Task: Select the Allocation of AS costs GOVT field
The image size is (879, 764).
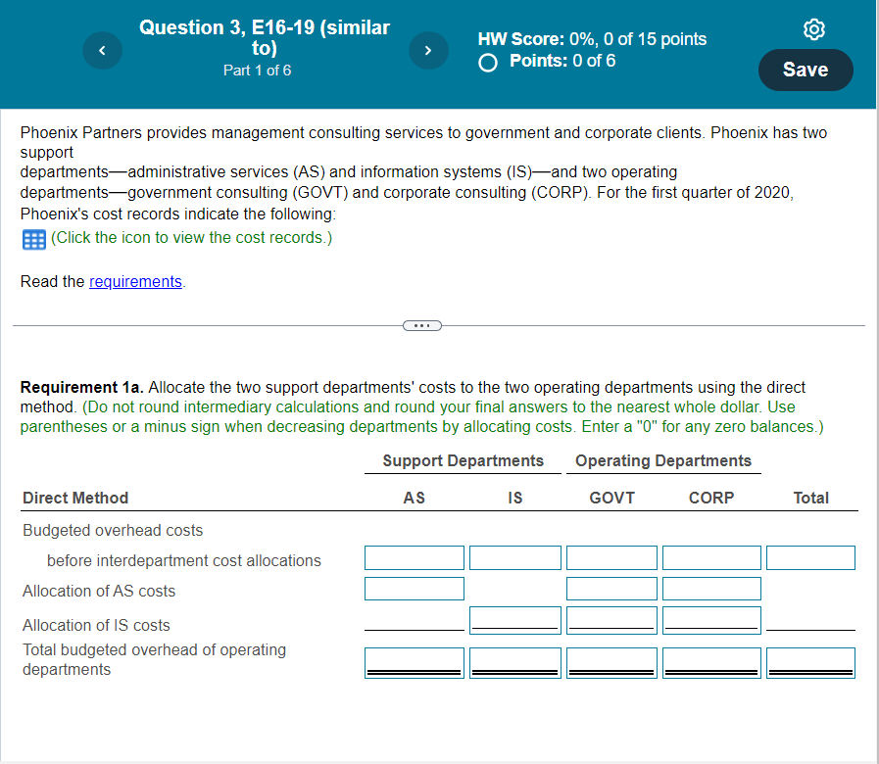Action: [611, 588]
